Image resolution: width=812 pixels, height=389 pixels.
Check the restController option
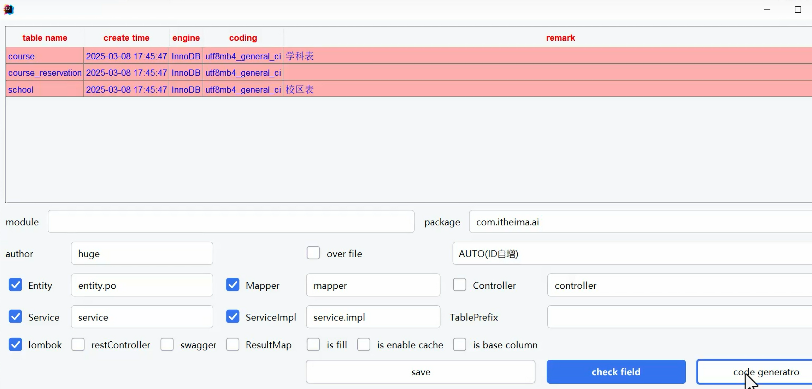[x=78, y=344]
